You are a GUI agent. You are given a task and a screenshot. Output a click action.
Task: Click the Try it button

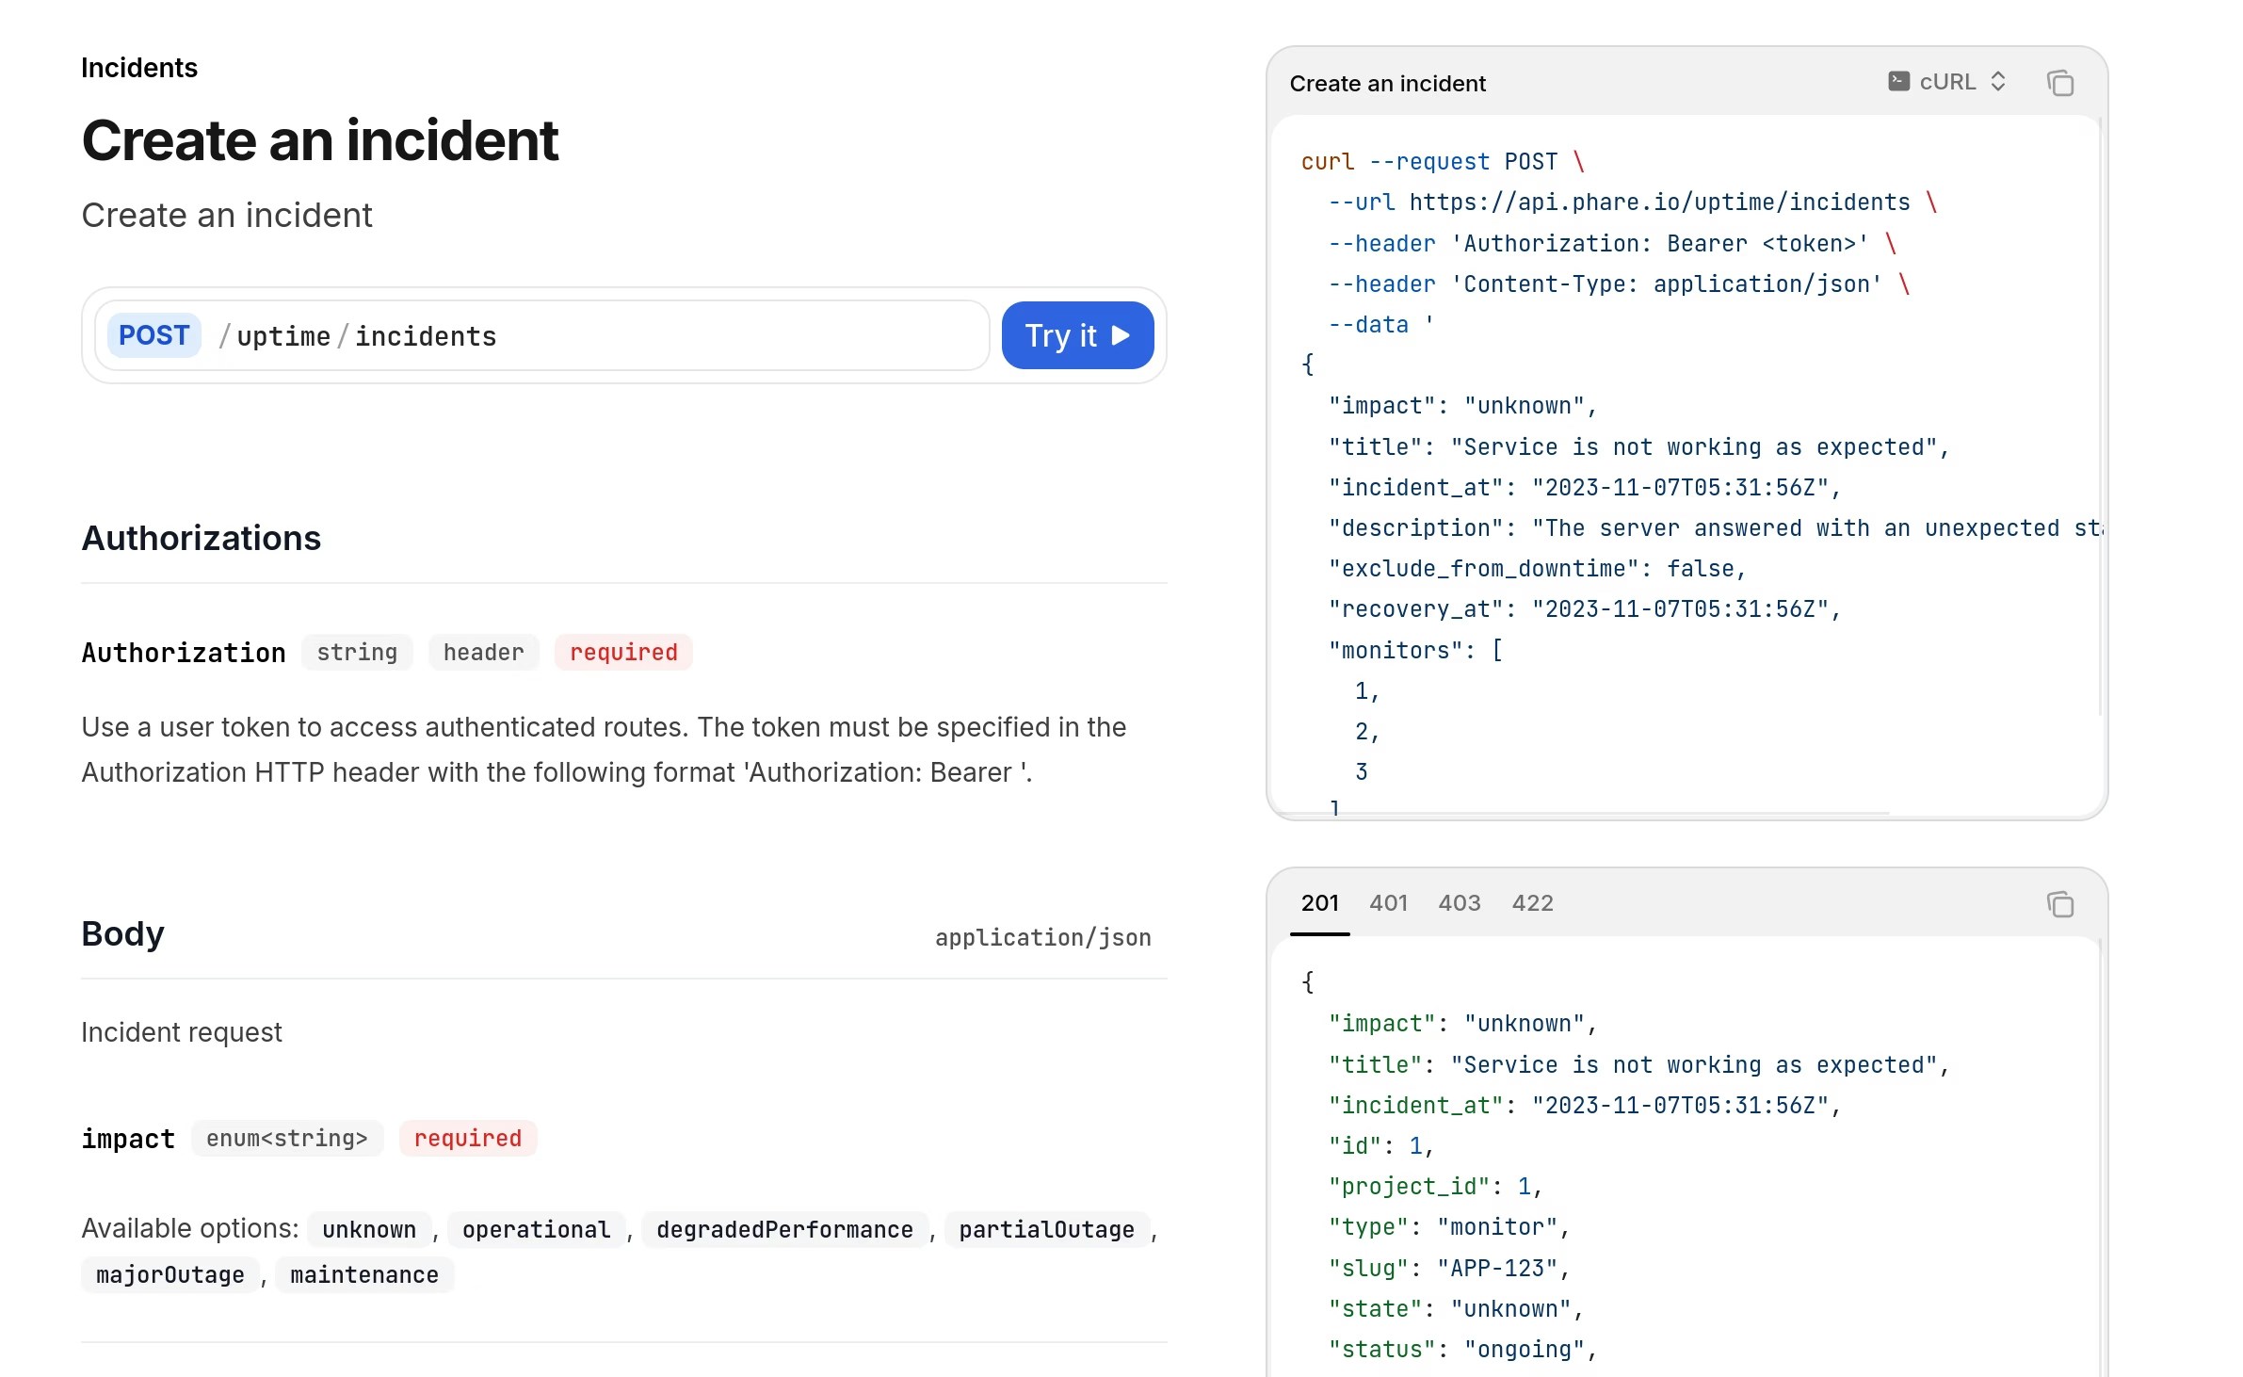click(1077, 335)
